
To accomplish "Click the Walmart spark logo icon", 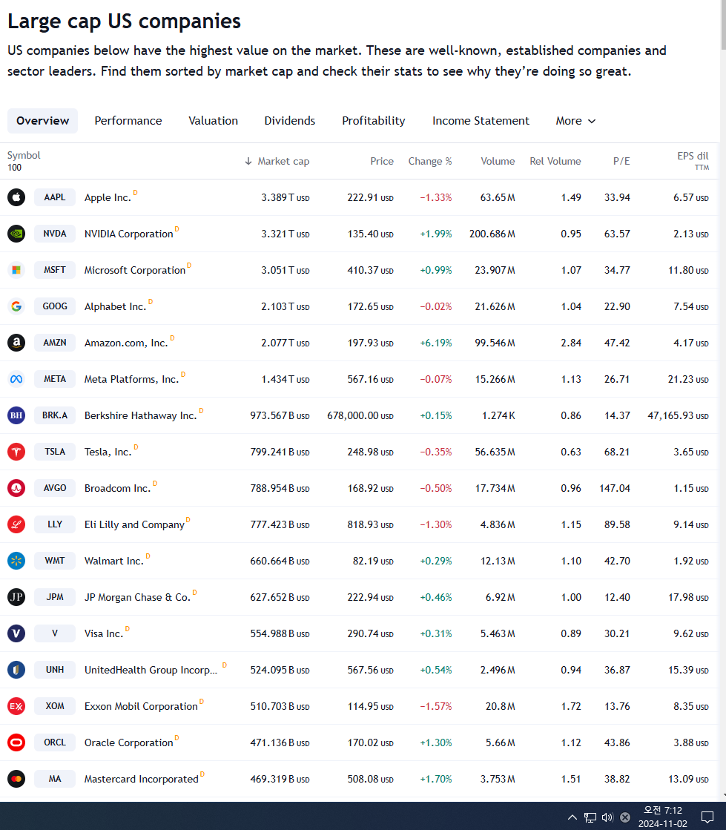I will pyautogui.click(x=16, y=561).
